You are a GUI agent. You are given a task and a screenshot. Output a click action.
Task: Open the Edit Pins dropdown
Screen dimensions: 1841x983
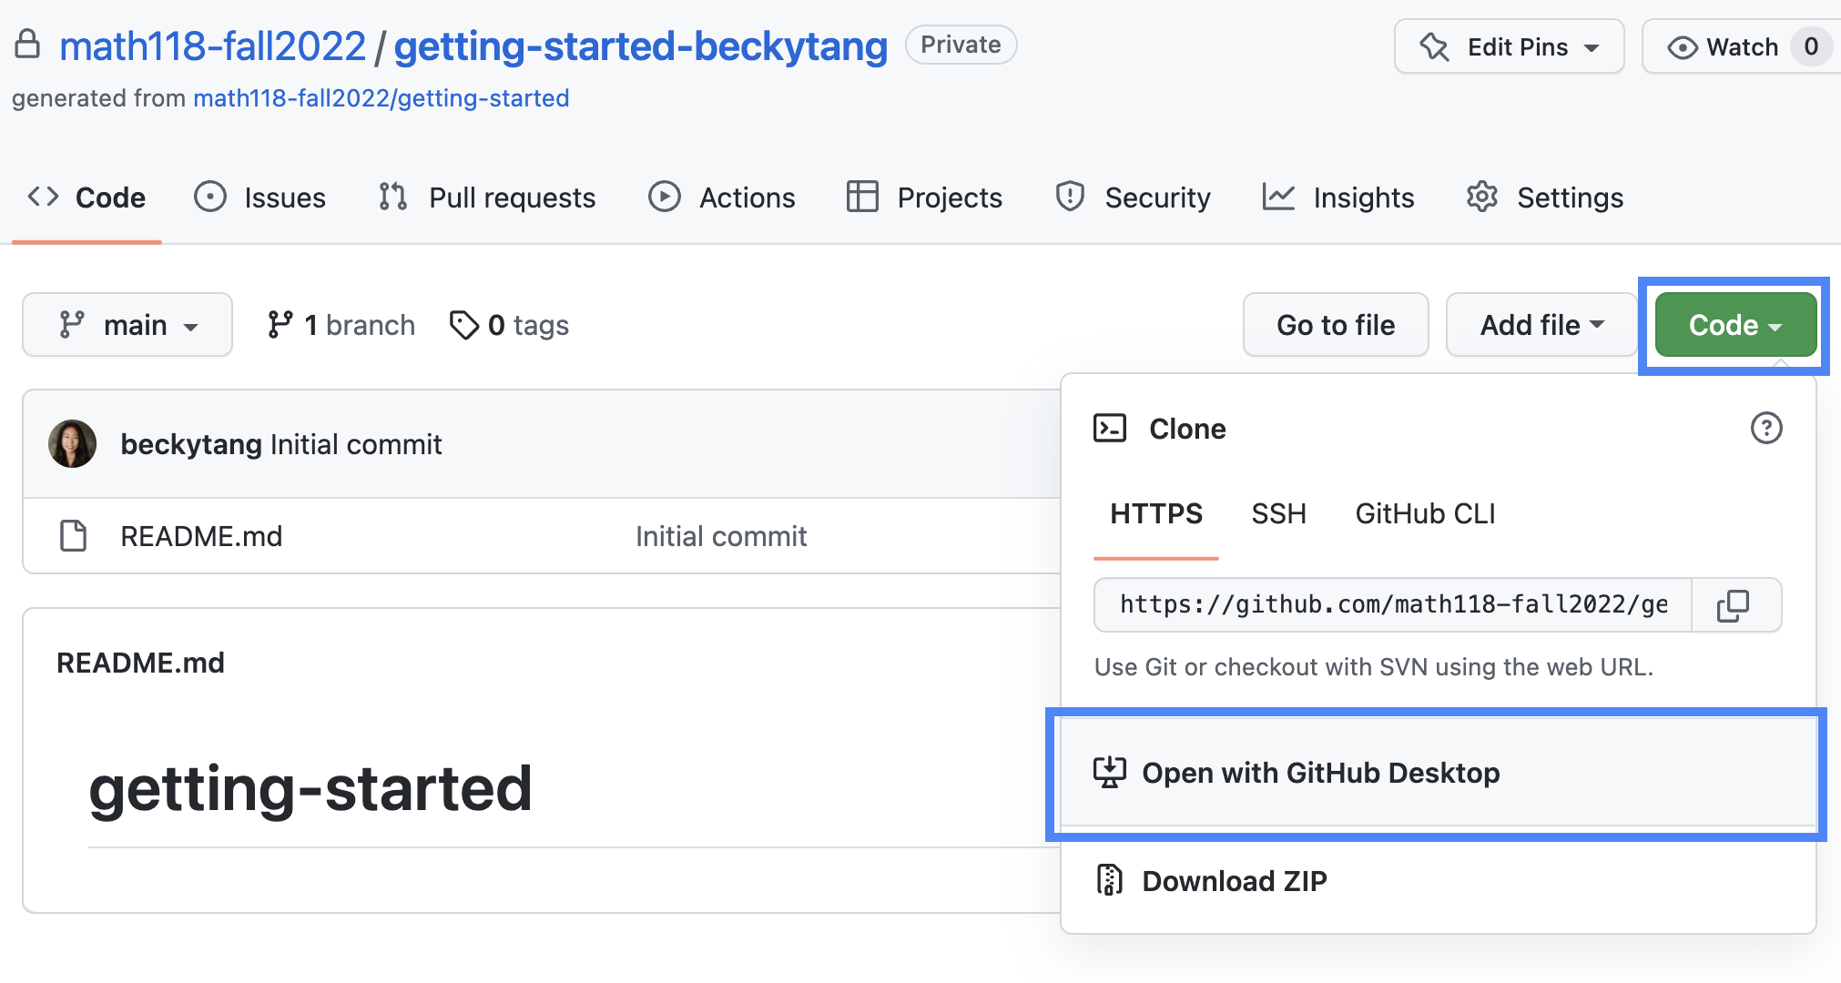[x=1509, y=46]
